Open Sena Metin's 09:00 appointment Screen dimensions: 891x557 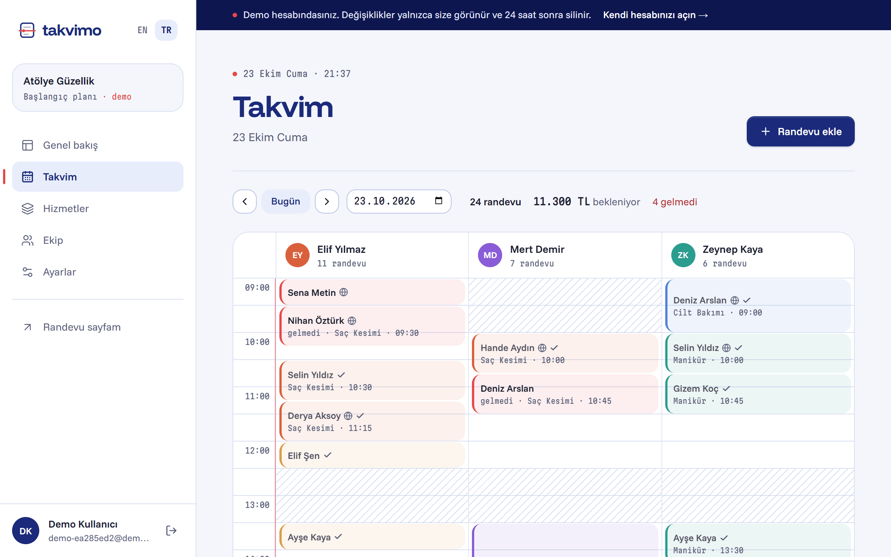(372, 292)
